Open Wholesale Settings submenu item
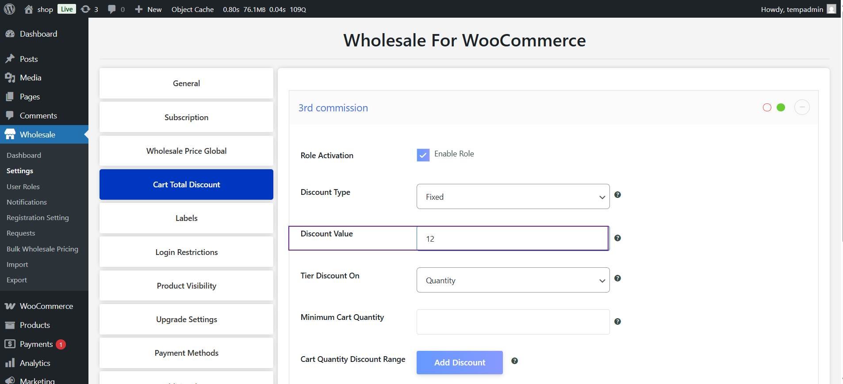The image size is (843, 384). click(20, 171)
